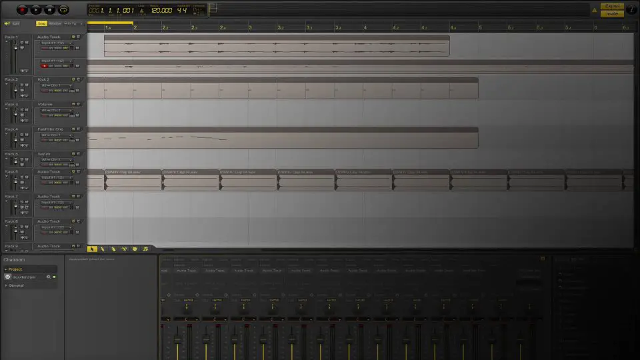640x360 pixels.
Task: Open the Kick 2 MIDI channel dropdown
Action: [x=56, y=85]
